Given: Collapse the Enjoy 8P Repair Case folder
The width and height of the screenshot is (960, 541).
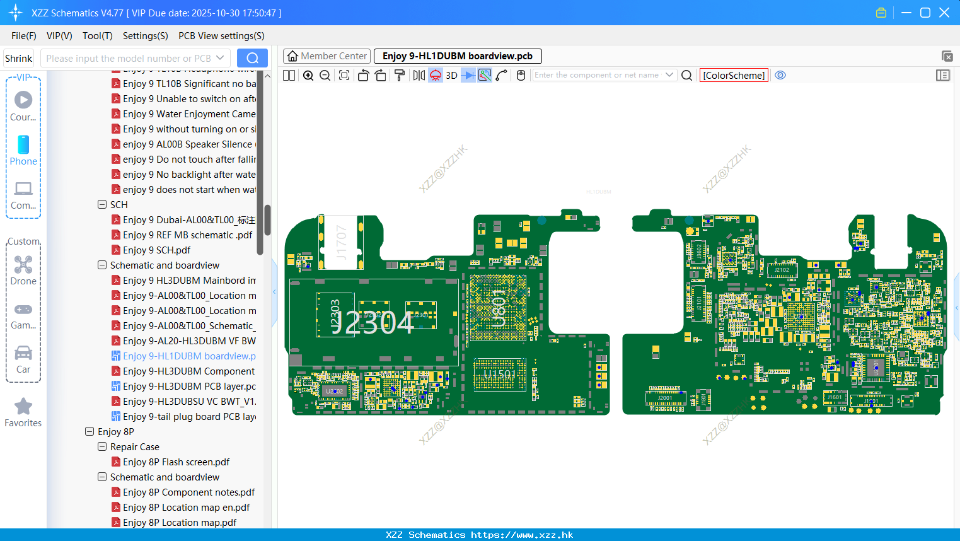Looking at the screenshot, I should click(x=102, y=446).
